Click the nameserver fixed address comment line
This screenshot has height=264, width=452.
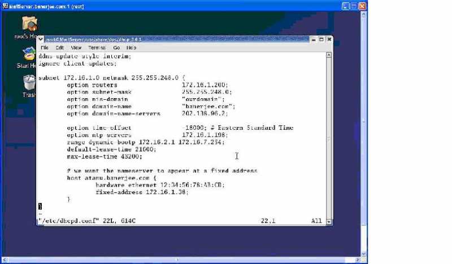(x=162, y=171)
